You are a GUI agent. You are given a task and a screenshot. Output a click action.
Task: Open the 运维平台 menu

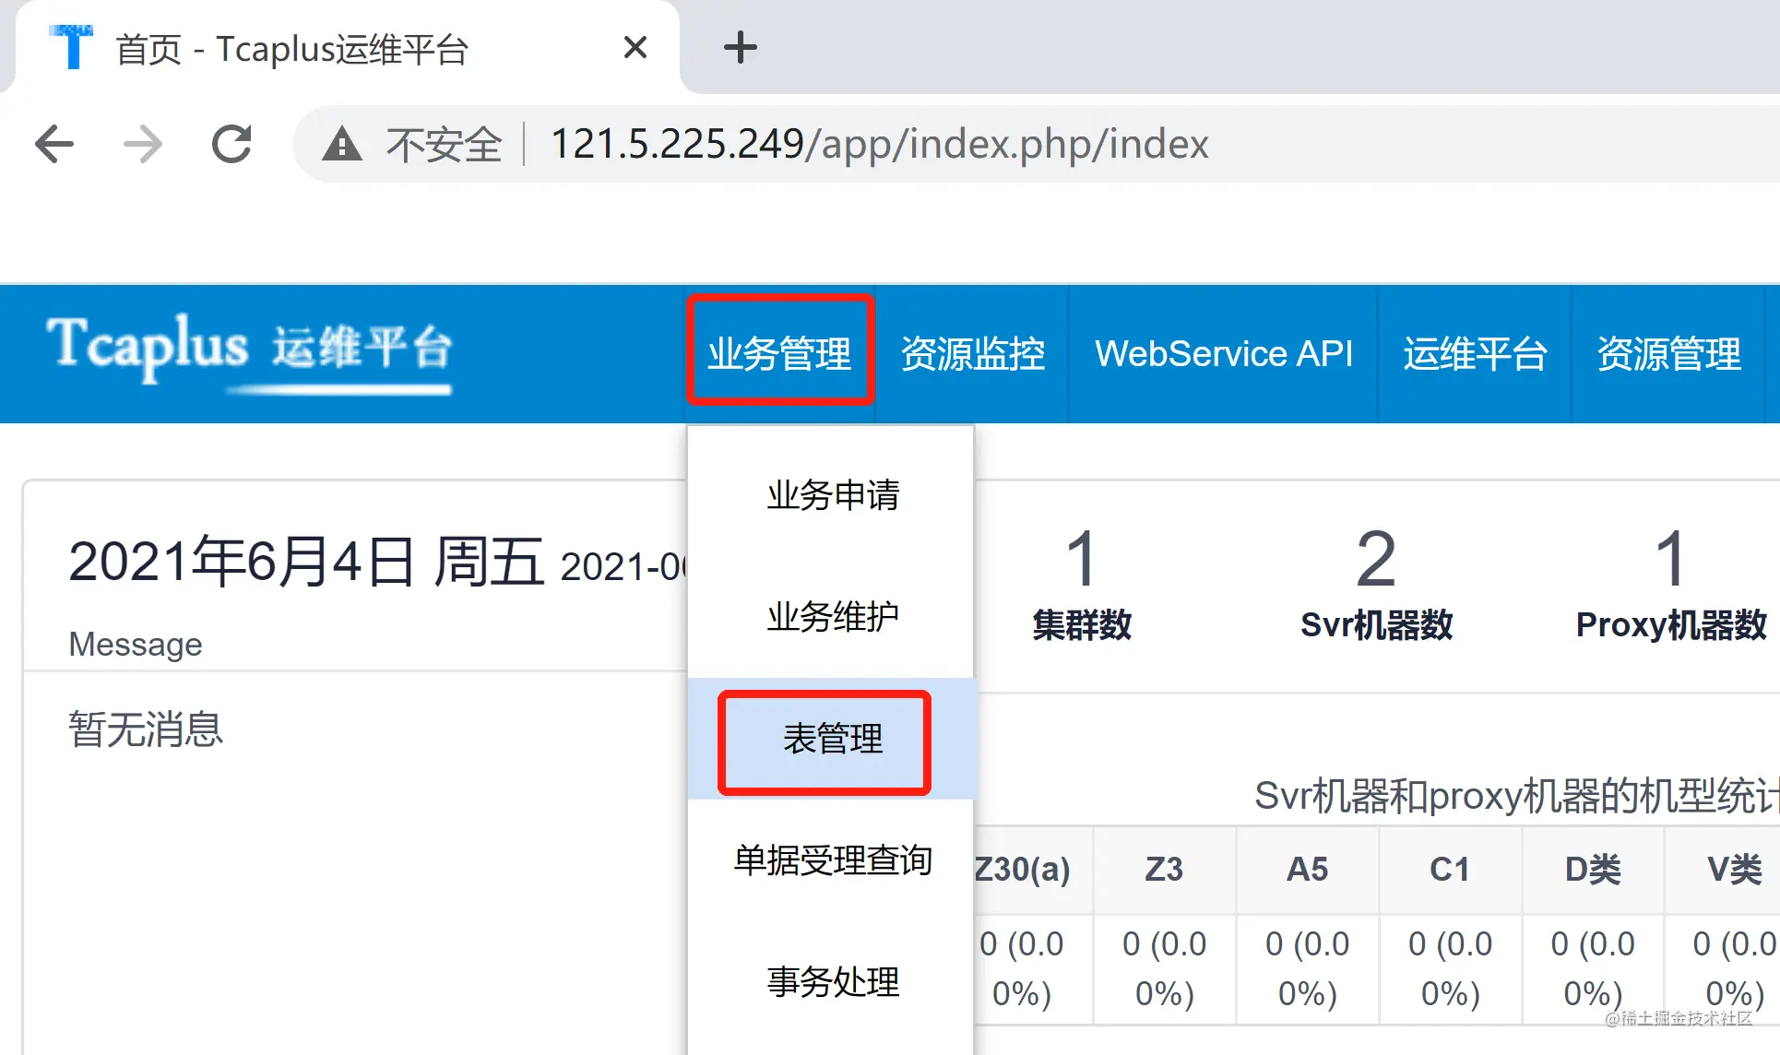1475,354
